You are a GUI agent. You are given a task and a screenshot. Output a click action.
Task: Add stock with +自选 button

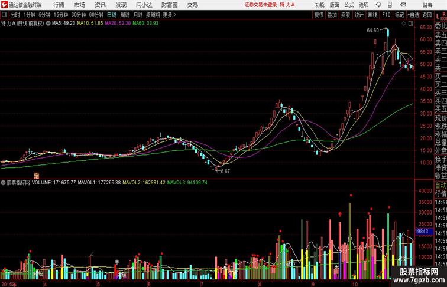coord(413,15)
